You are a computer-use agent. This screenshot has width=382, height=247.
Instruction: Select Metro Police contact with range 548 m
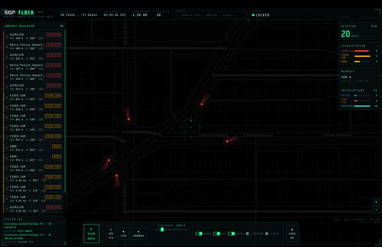tap(34, 77)
